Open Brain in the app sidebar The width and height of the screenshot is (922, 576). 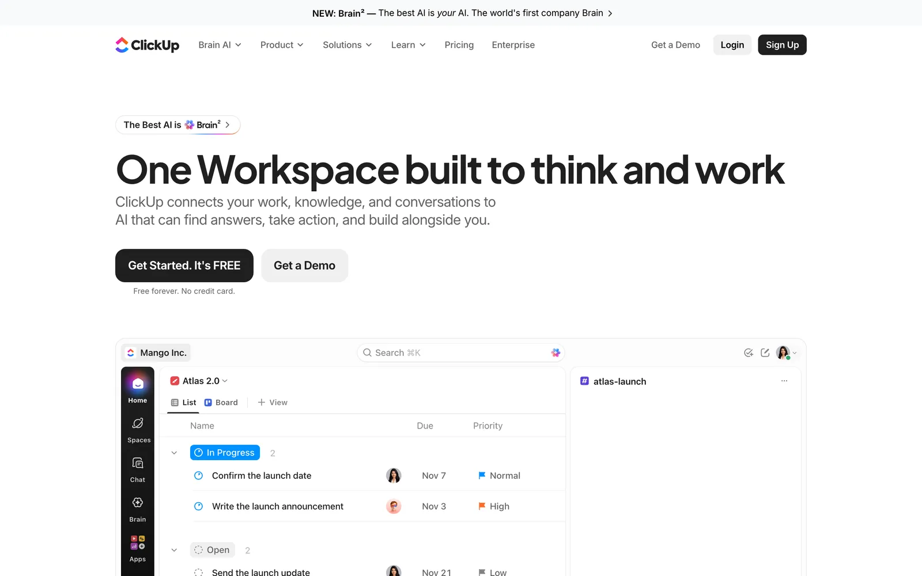point(138,510)
